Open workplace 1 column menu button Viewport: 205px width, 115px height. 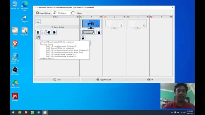(x=101, y=17)
